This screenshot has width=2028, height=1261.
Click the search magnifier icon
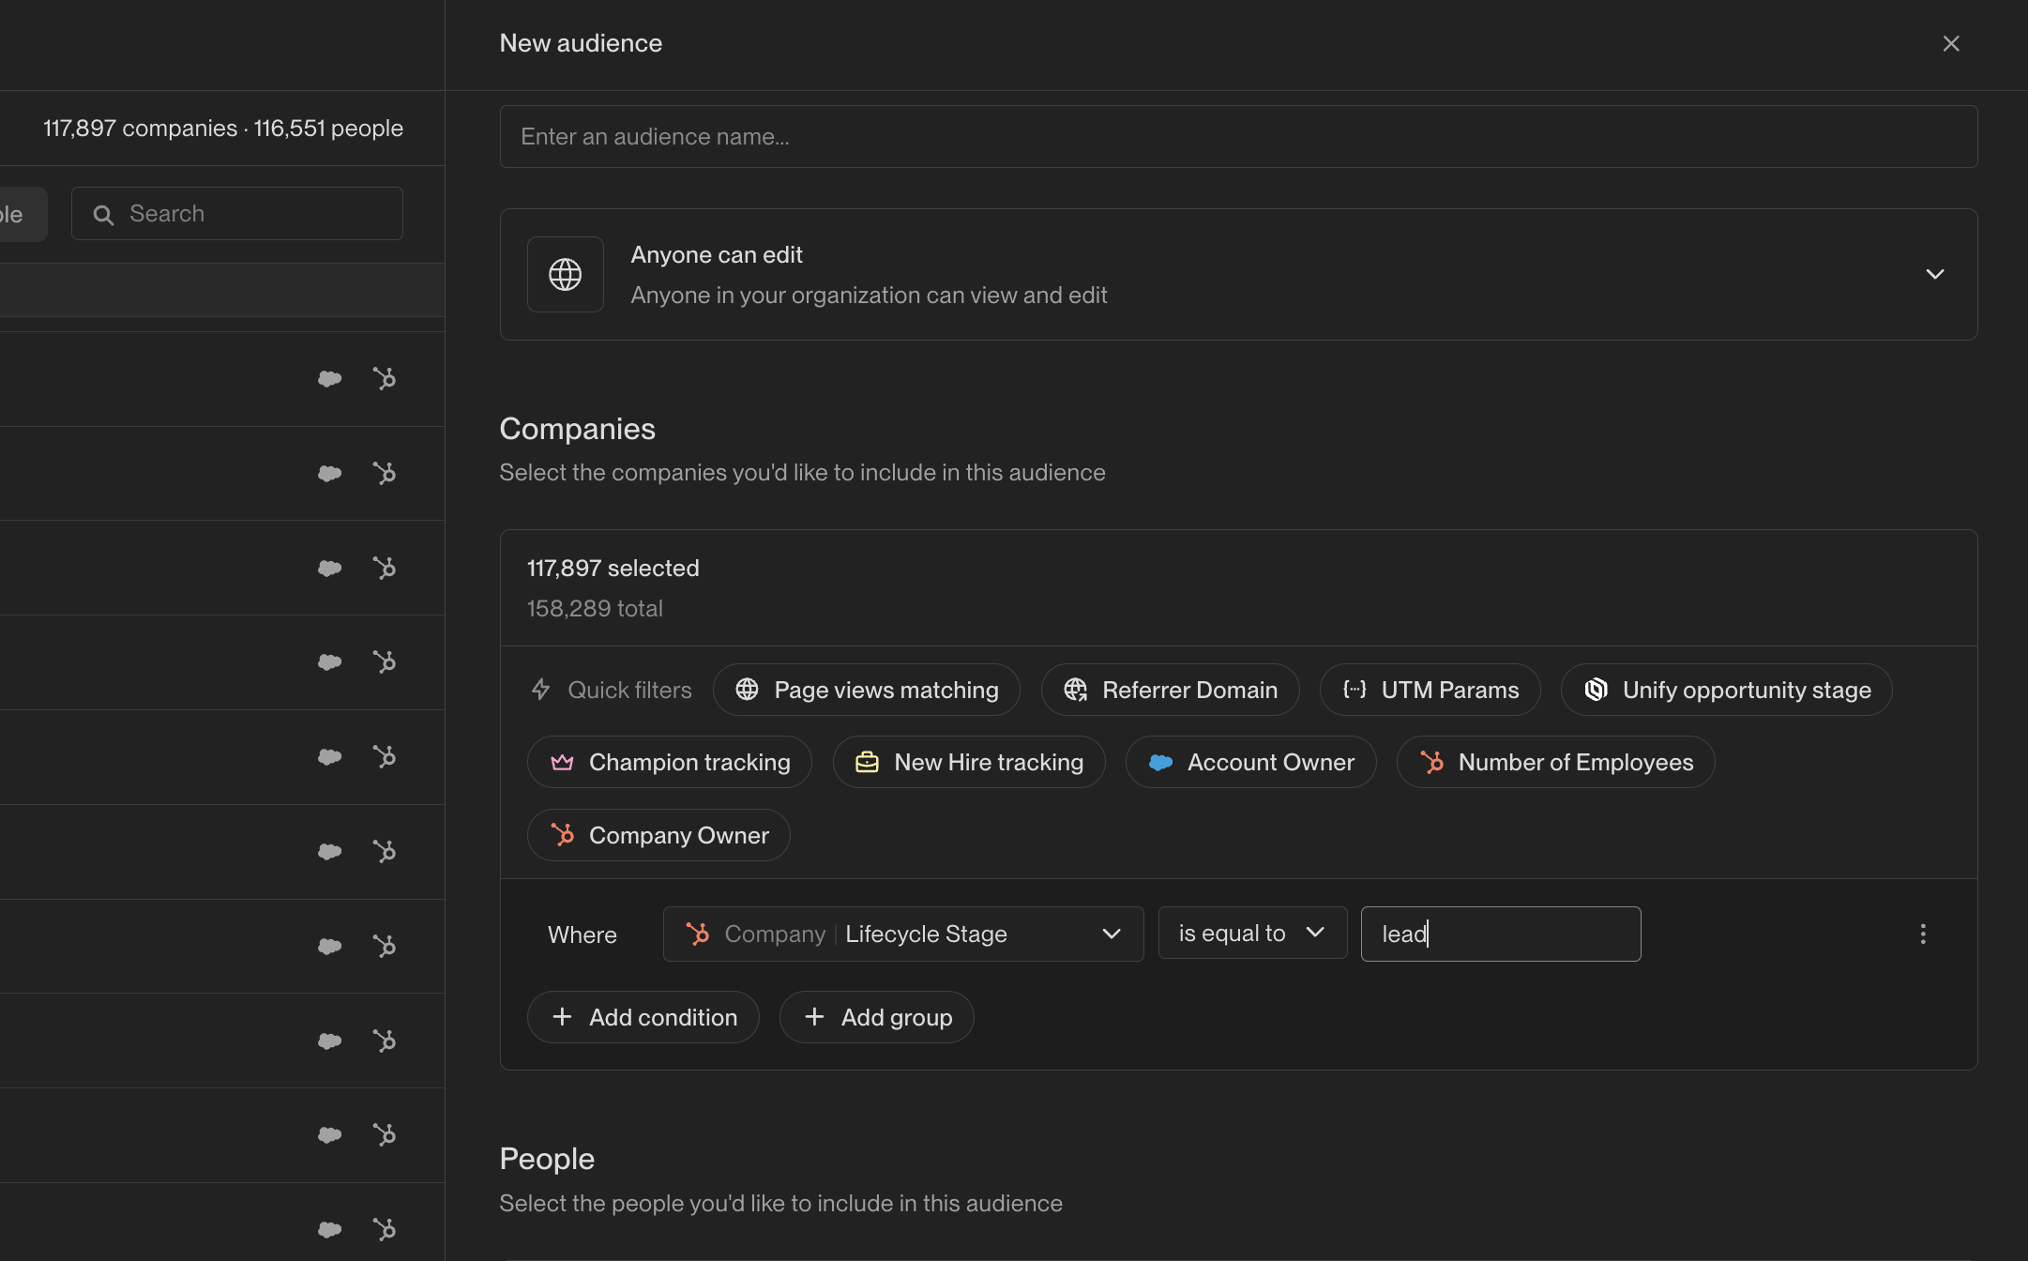(x=104, y=214)
